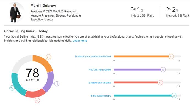
Task: Open Engage with insights link
Action: pyautogui.click(x=100, y=82)
